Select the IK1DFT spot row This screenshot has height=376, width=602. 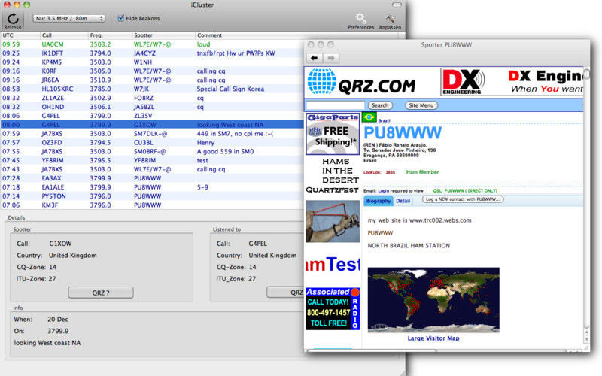(x=153, y=53)
